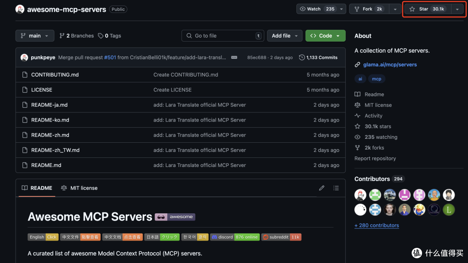Click punkpeye's avatar in the latest commit row
The image size is (468, 263).
coord(24,58)
